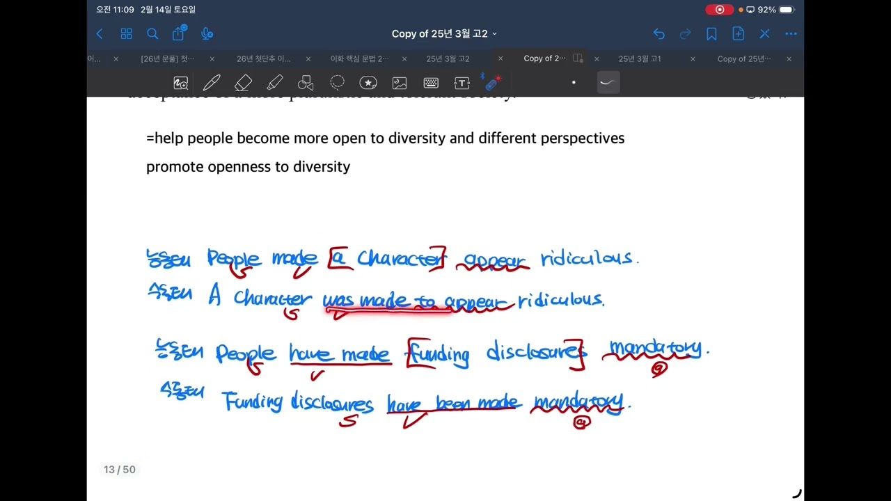891x501 pixels.
Task: Select the insert Image tool
Action: point(400,83)
